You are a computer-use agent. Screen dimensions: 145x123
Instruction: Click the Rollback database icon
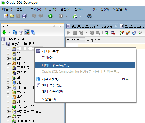(113, 33)
